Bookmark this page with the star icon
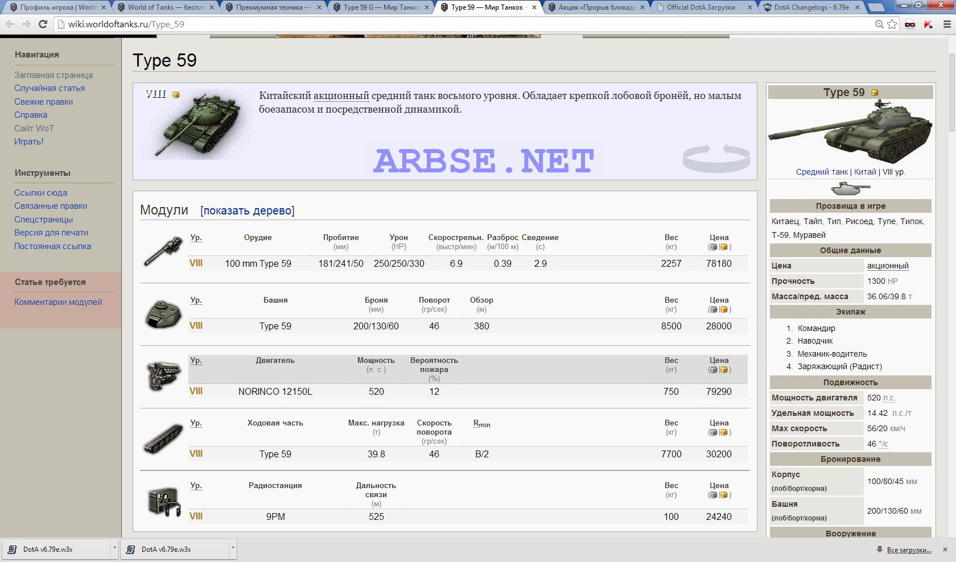The width and height of the screenshot is (956, 562). [x=892, y=24]
